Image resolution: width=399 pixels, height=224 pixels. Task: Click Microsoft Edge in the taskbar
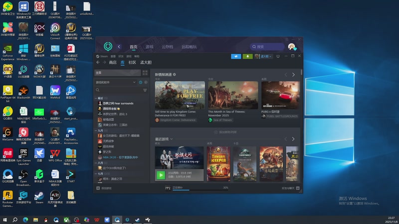click(25, 220)
